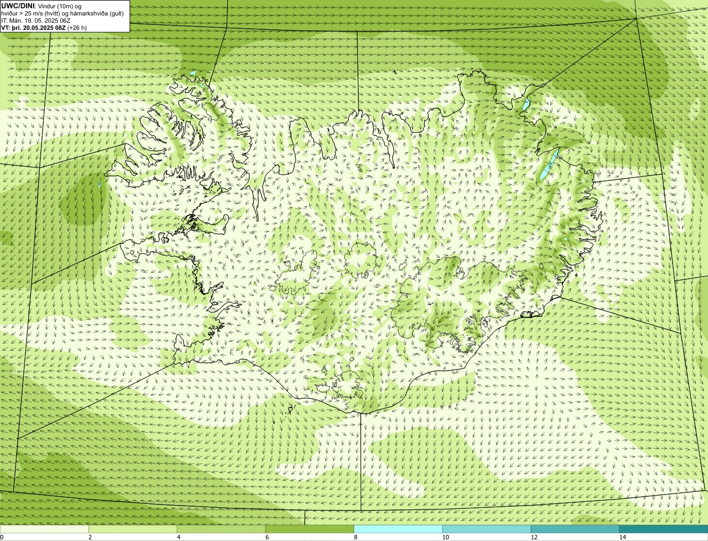Screen dimensions: 708x541
Task: Click the 2–4 m/s legend color segment
Action: 133,529
